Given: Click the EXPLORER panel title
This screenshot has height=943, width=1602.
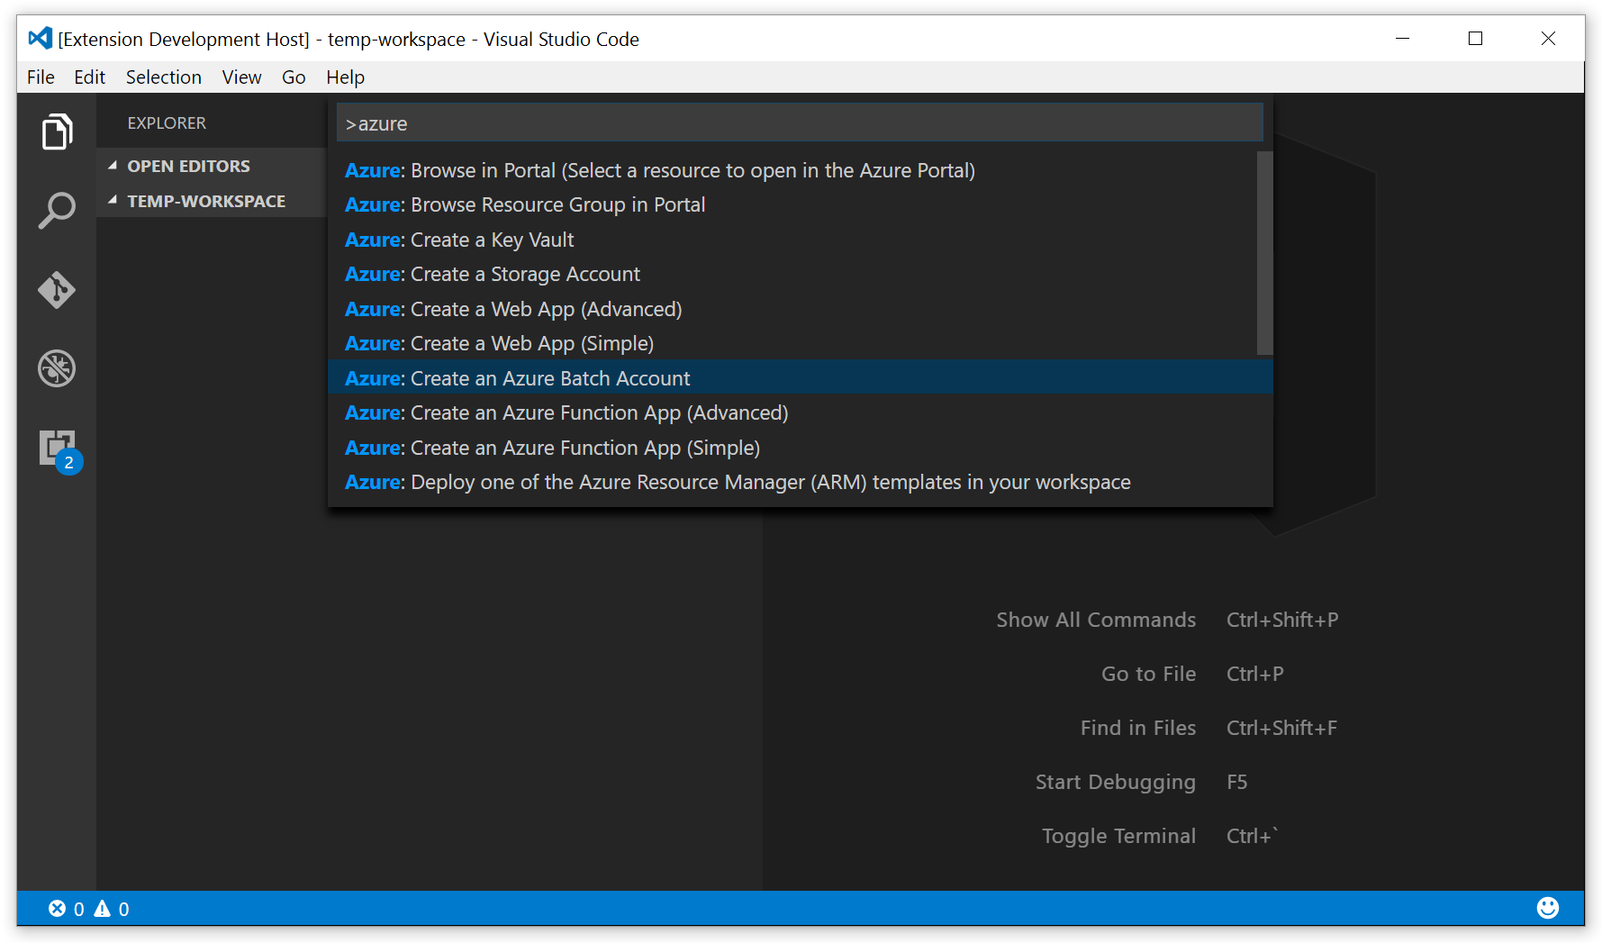Looking at the screenshot, I should point(167,122).
